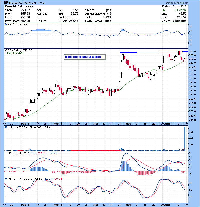Viewport: 200px width, 207px height.
Task: Click the MA(20) green legend line
Action: (x=6, y=53)
